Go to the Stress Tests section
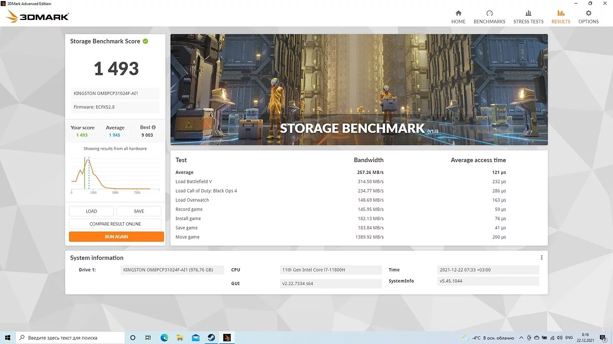Image resolution: width=613 pixels, height=344 pixels. [x=528, y=17]
